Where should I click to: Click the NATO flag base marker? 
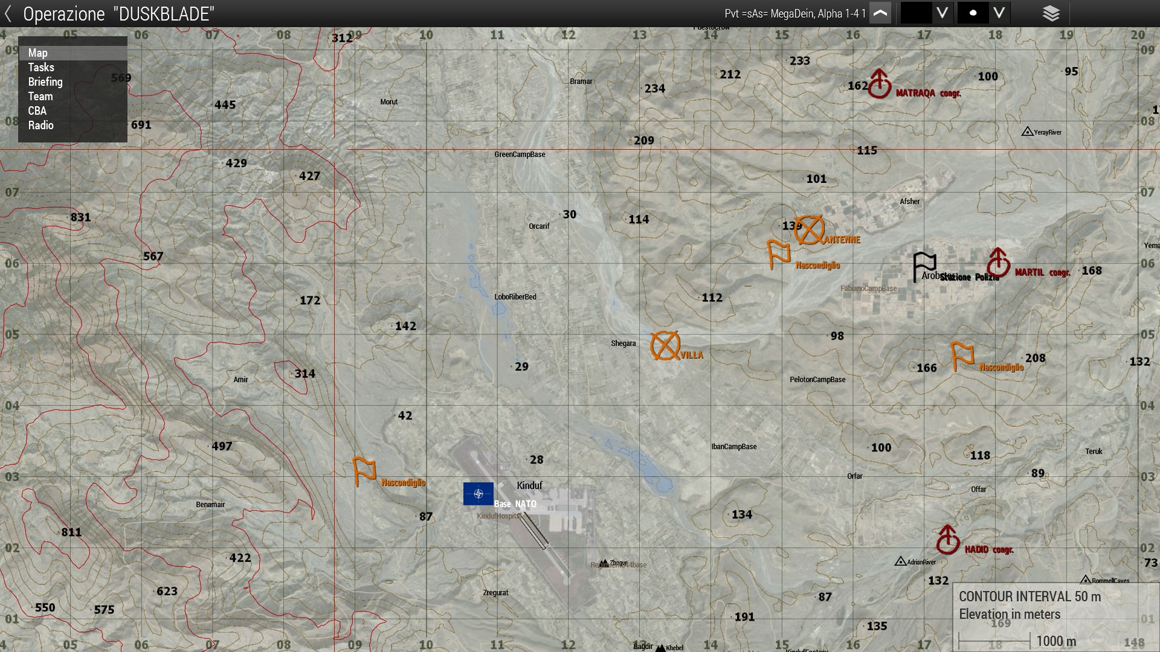(478, 494)
